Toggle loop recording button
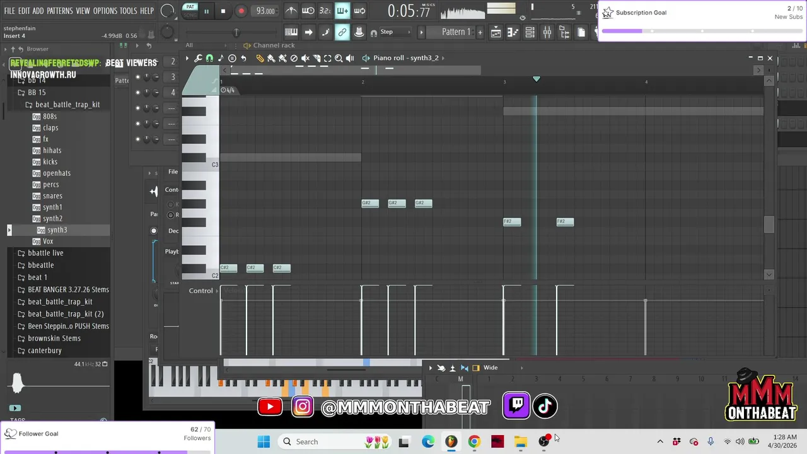Viewport: 807px width, 454px height. 359,11
